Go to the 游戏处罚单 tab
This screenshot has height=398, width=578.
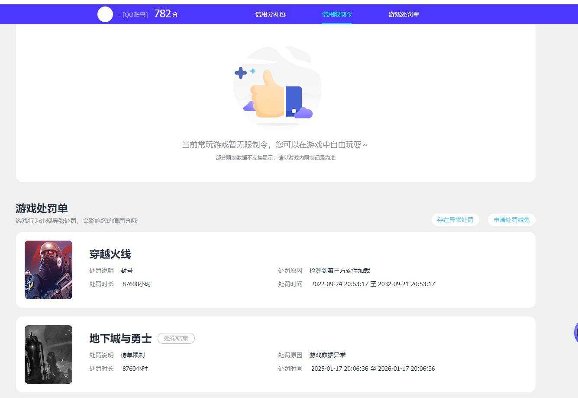404,14
